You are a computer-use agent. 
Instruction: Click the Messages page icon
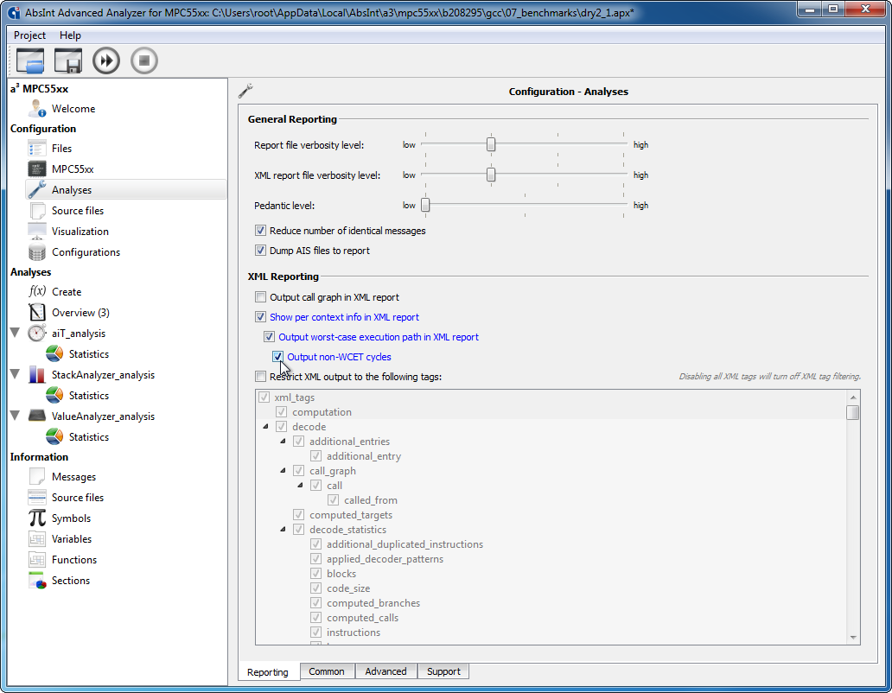pyautogui.click(x=37, y=476)
